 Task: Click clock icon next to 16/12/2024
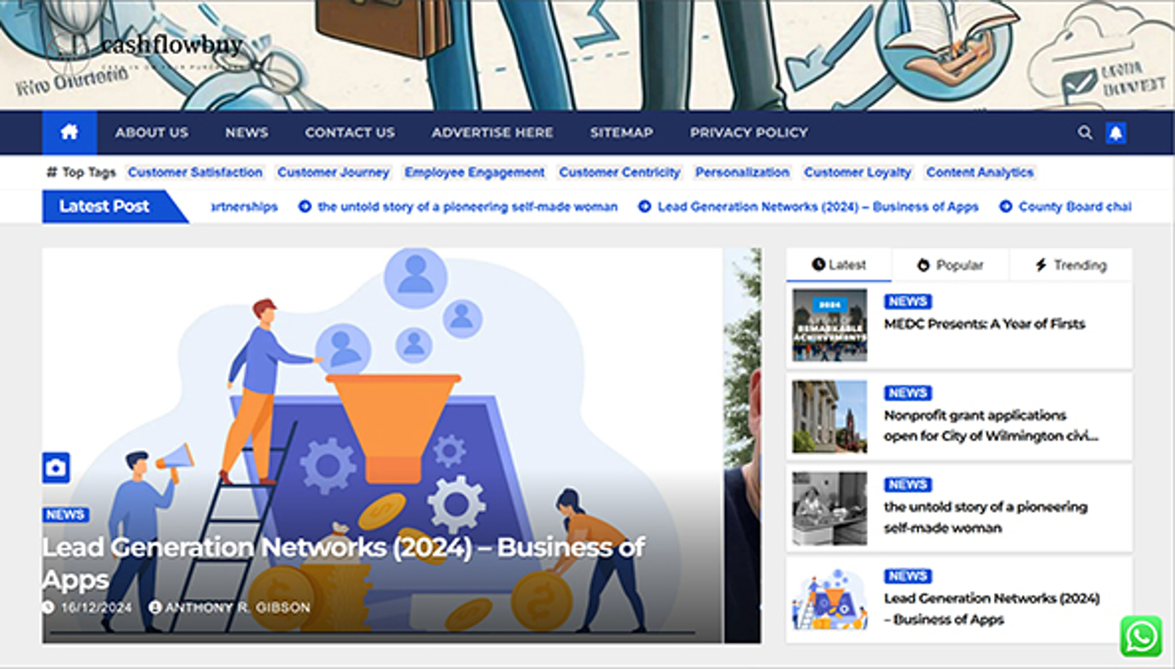48,607
